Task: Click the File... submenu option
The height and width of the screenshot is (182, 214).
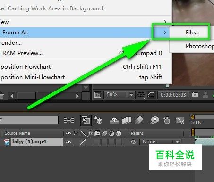Action: (x=192, y=33)
